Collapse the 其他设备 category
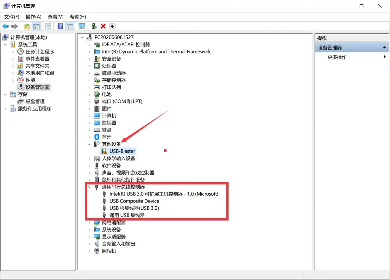Screen dimensions: 390x280 pyautogui.click(x=90, y=144)
